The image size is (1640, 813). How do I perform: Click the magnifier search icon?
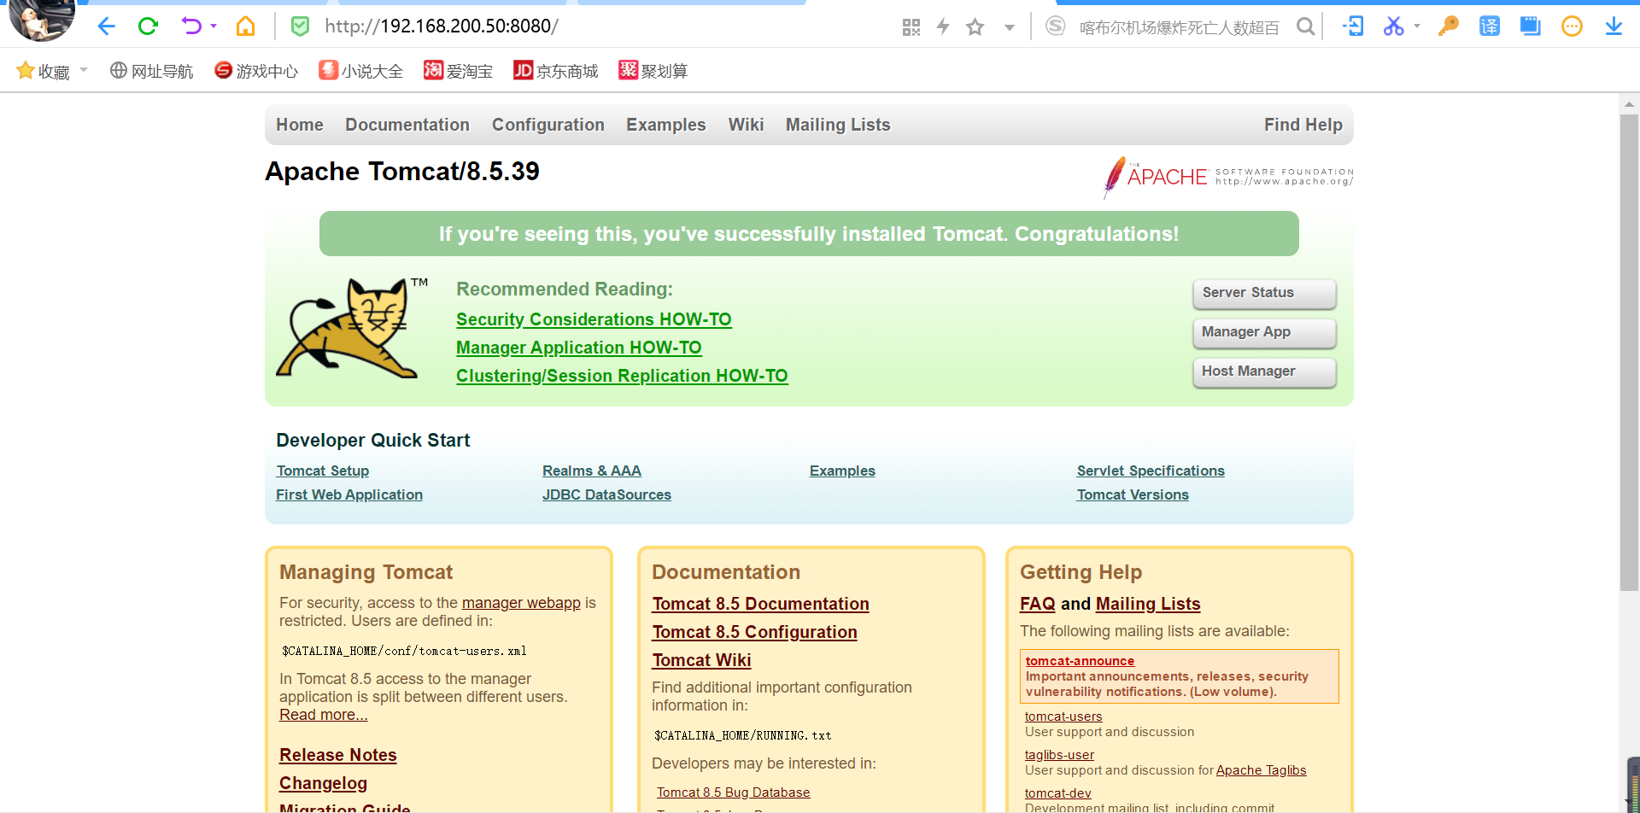[x=1305, y=26]
